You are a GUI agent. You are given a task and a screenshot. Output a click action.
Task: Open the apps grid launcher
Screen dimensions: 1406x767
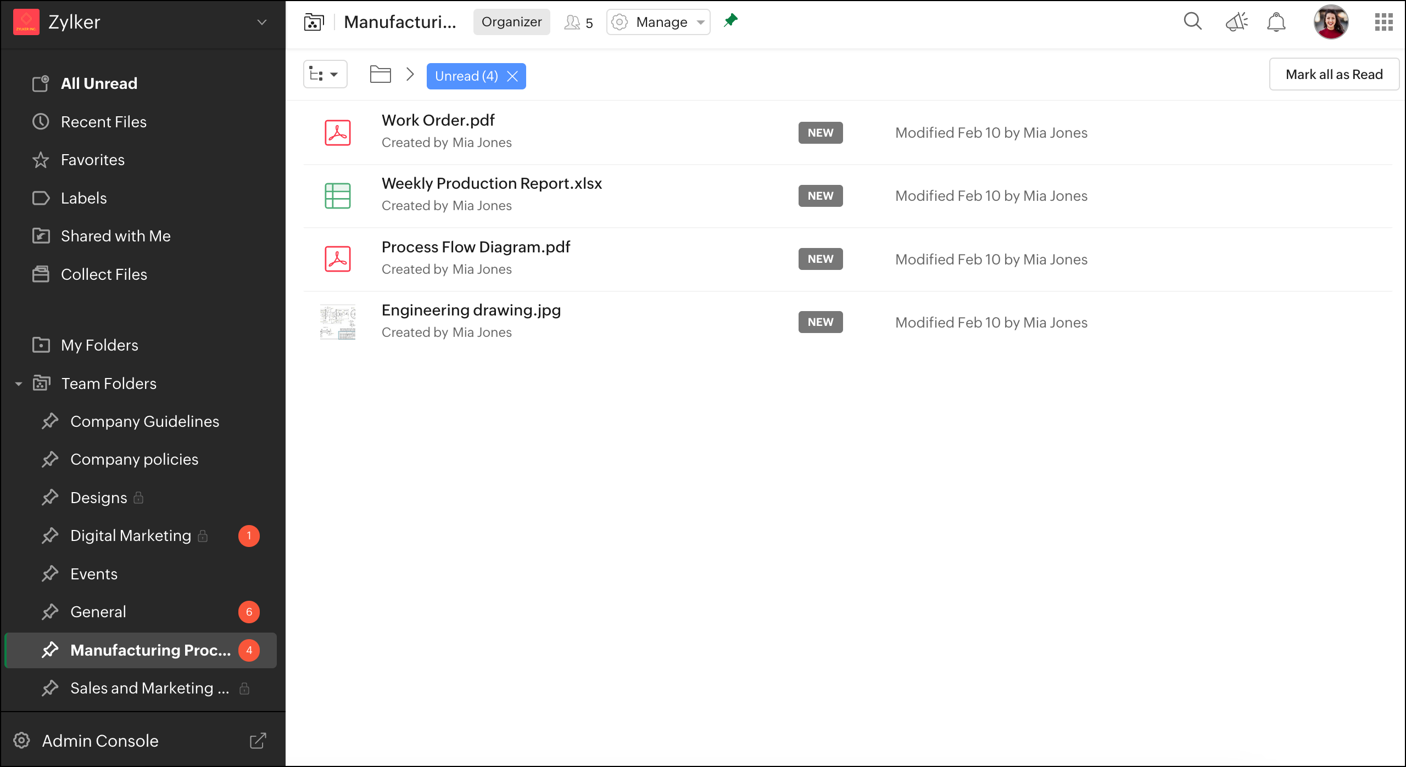tap(1383, 22)
